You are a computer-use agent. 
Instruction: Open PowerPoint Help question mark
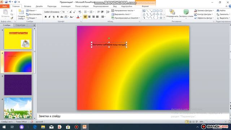click(230, 6)
